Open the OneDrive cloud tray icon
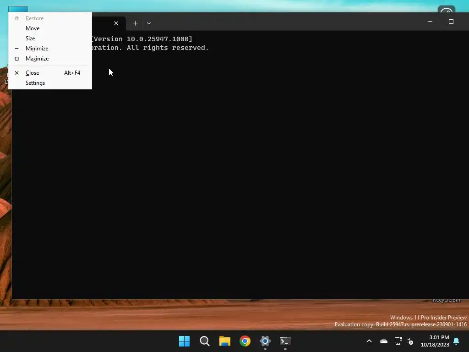Image resolution: width=469 pixels, height=352 pixels. 384,341
